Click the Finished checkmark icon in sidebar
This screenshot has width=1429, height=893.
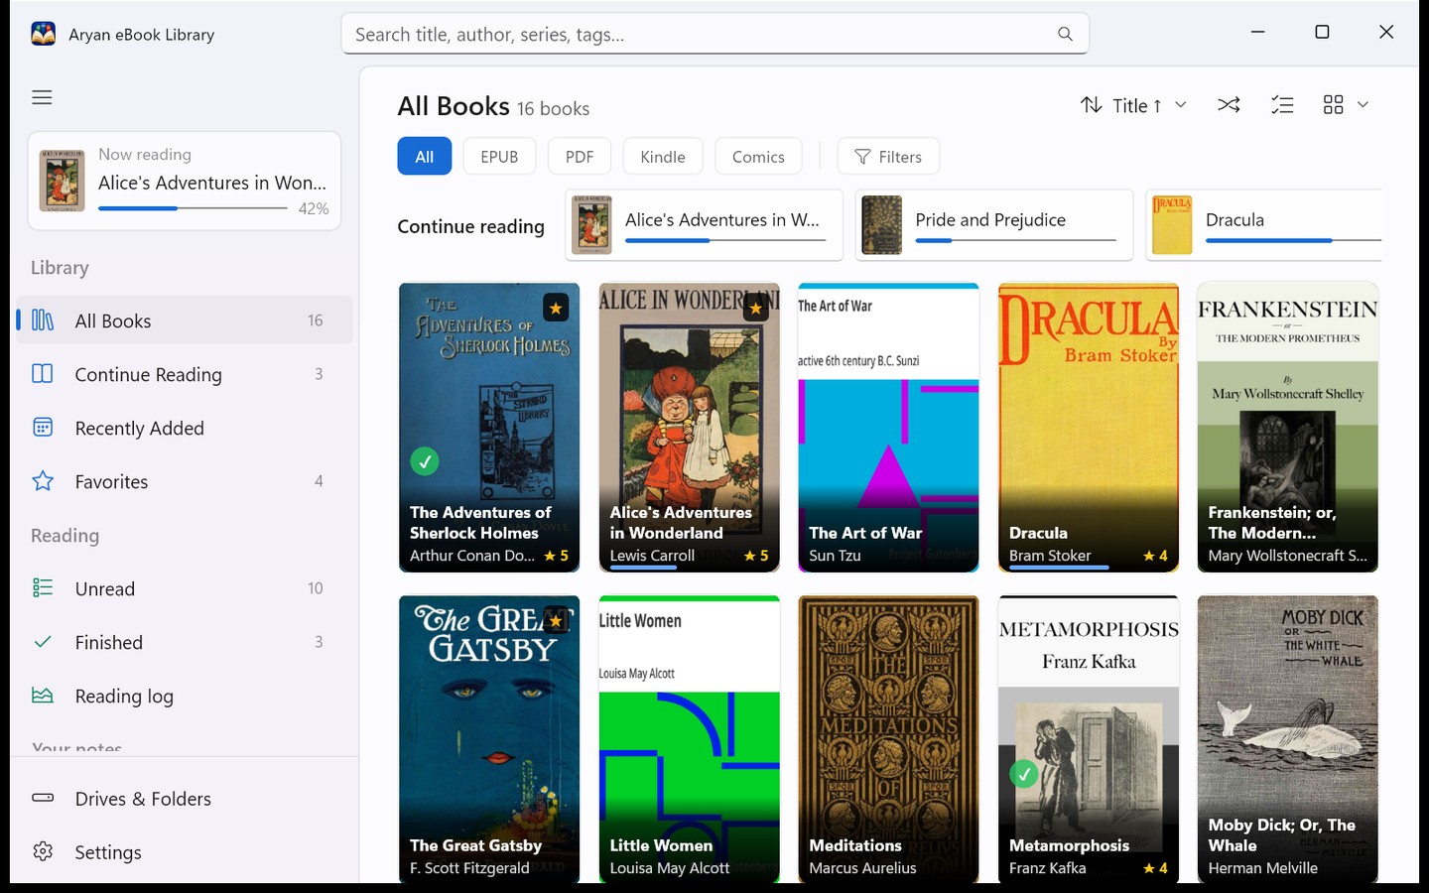point(43,642)
